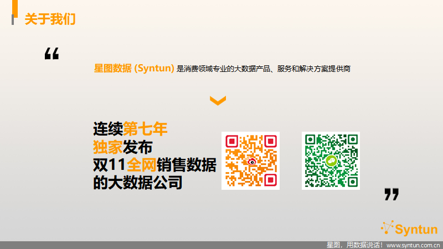Viewport: 443px width, 249px height.
Task: Click the orange downward chevron arrow
Action: [218, 100]
